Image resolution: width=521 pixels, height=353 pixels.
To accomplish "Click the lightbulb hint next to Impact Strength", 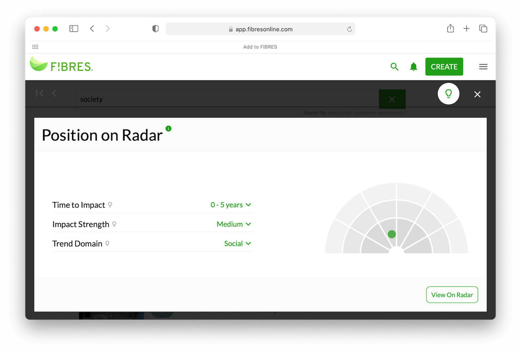I will 114,224.
